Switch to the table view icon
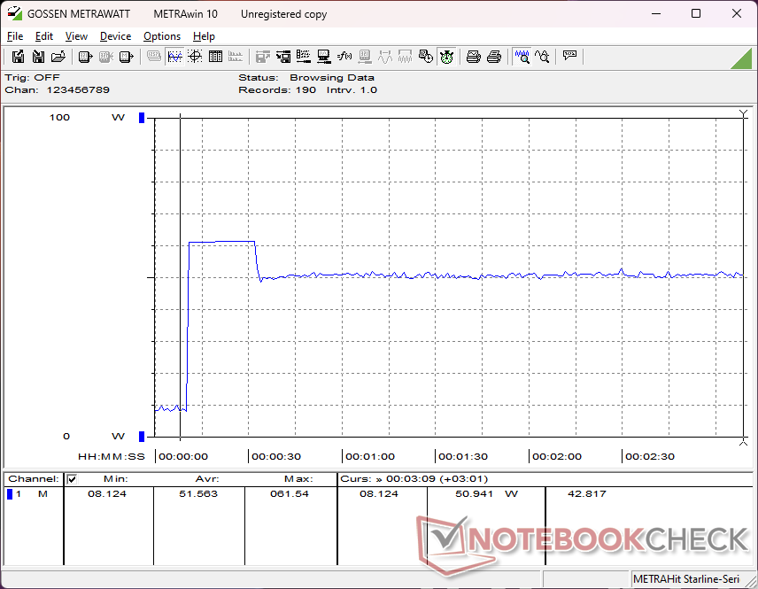The height and width of the screenshot is (589, 758). pos(214,57)
